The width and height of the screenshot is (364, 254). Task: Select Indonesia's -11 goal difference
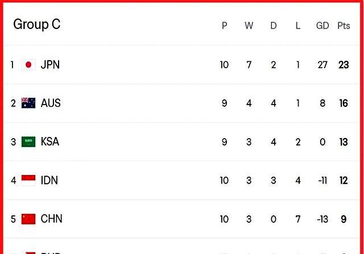point(322,181)
